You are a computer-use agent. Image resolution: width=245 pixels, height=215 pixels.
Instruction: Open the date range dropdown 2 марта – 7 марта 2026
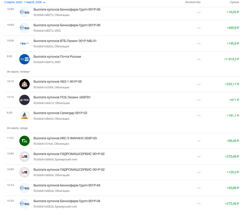point(25,2)
